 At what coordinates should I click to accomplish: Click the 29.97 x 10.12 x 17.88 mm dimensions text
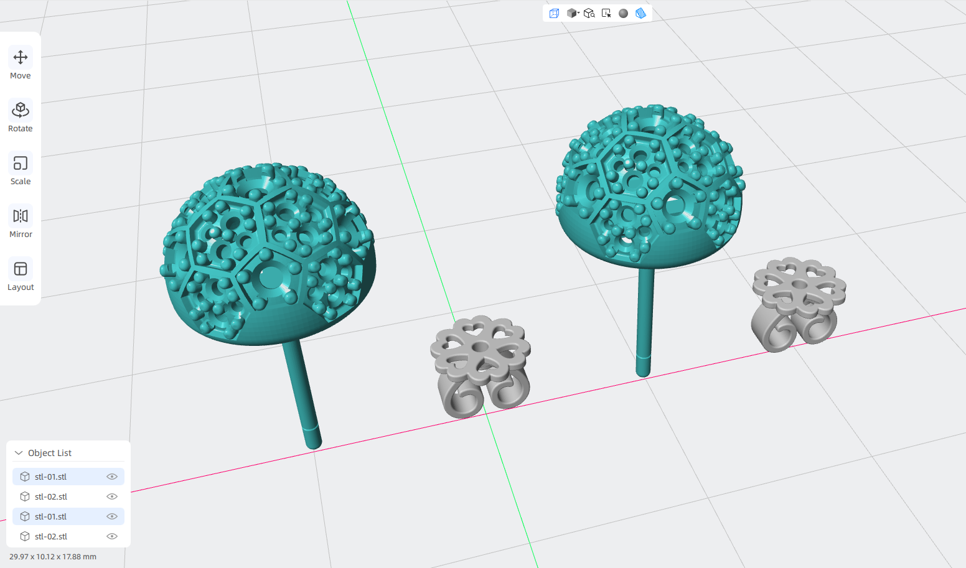[x=53, y=557]
